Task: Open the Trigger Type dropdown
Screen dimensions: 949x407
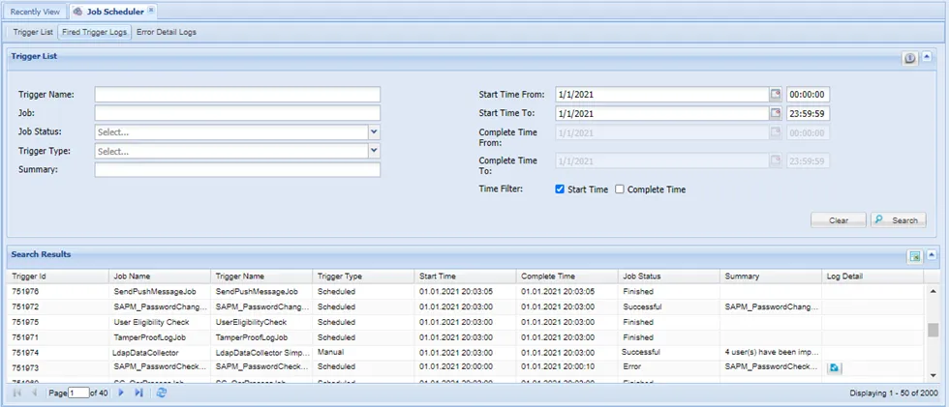Action: pos(374,151)
